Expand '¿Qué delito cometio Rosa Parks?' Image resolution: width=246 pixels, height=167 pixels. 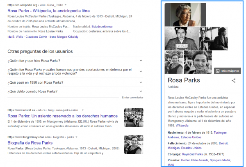75,92
